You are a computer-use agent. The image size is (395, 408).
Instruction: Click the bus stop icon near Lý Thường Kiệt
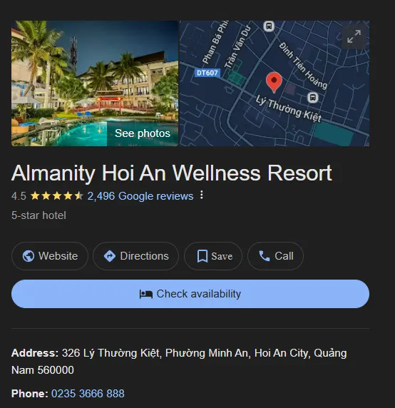(x=312, y=98)
